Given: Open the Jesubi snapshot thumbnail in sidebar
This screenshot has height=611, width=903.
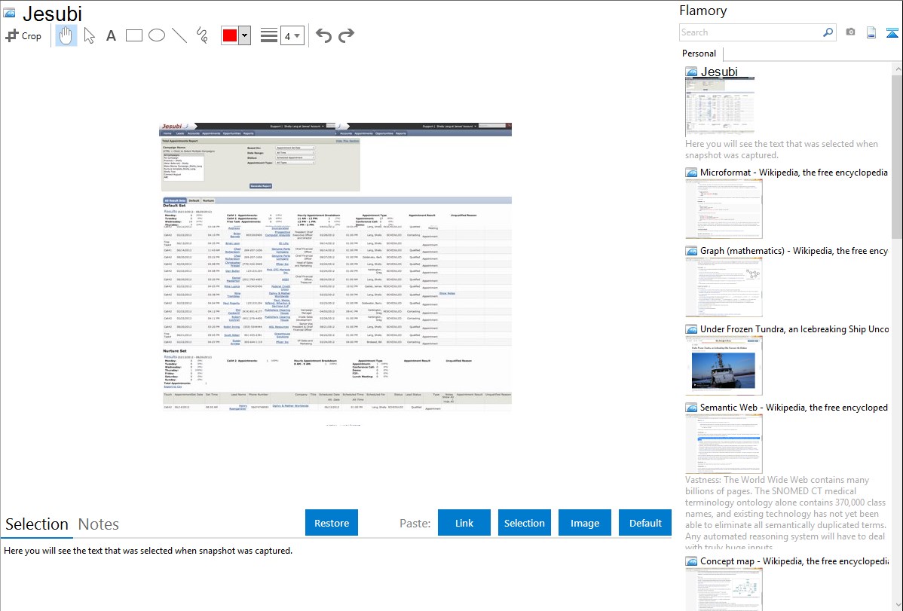Looking at the screenshot, I should (720, 108).
